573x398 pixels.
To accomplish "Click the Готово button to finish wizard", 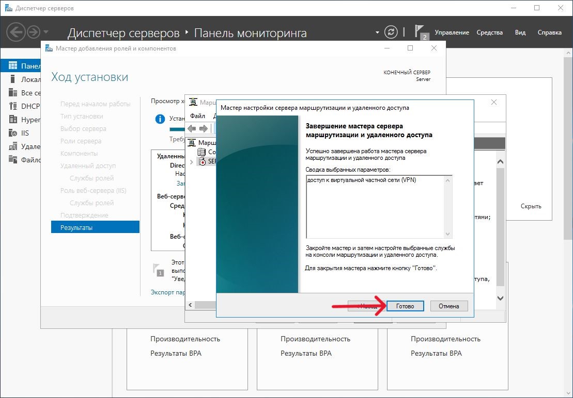I will point(405,306).
